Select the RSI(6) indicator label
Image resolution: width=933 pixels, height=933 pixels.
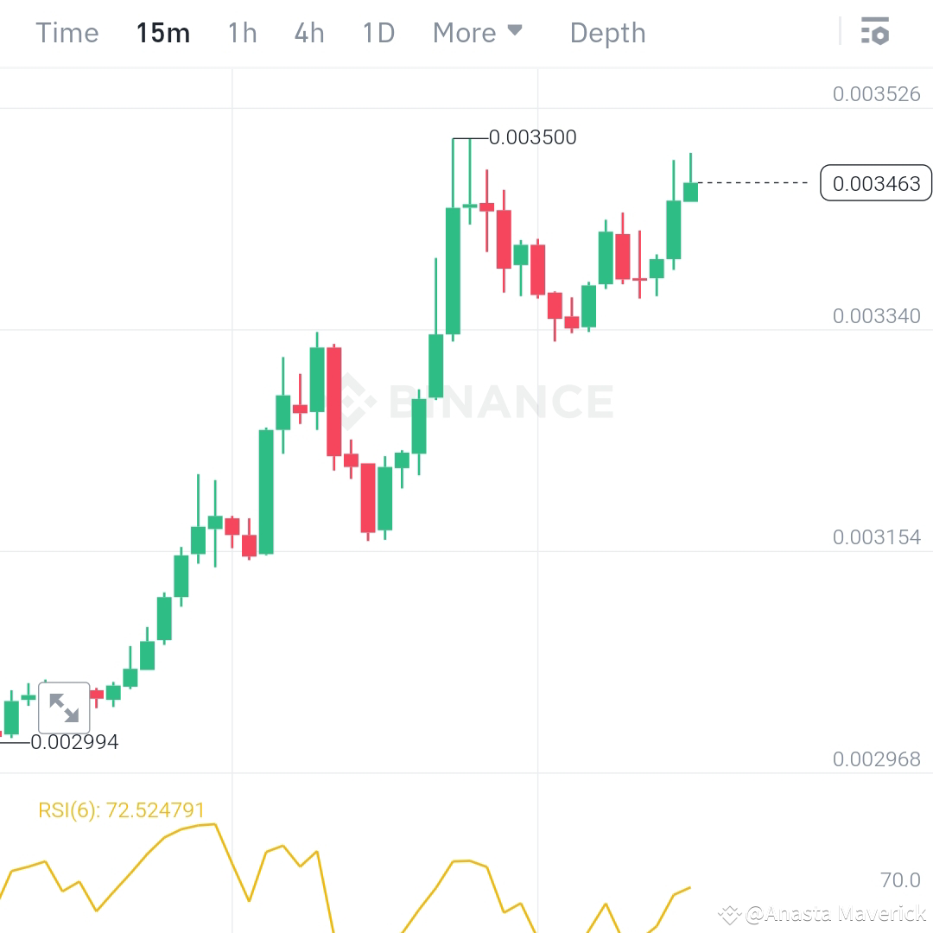(x=121, y=810)
